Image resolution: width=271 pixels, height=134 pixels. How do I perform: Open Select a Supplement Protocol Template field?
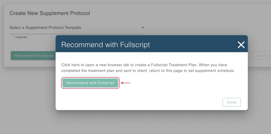pos(77,27)
